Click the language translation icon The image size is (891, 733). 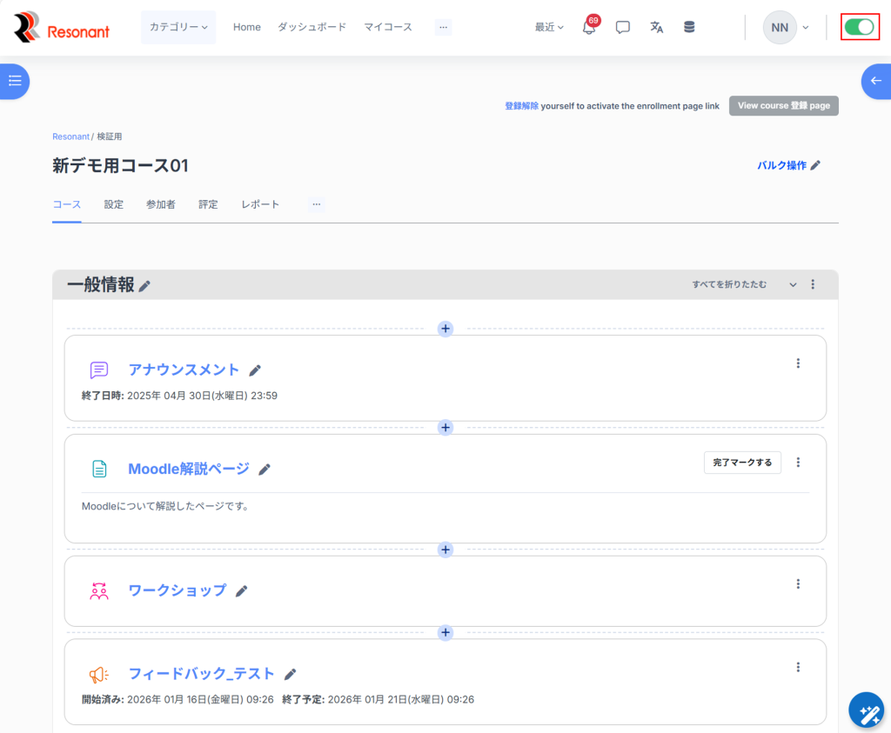pos(657,27)
